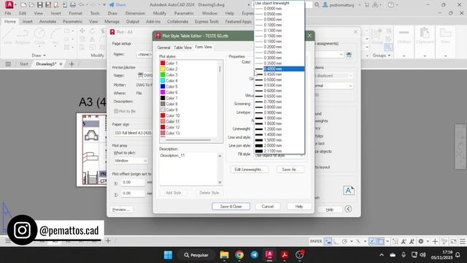The image size is (467, 263).
Task: Select Color 1 red swatch in plot styles
Action: (x=163, y=64)
